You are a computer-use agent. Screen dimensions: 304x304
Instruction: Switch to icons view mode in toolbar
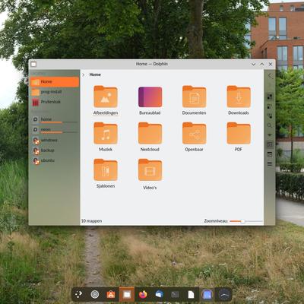pos(270,97)
